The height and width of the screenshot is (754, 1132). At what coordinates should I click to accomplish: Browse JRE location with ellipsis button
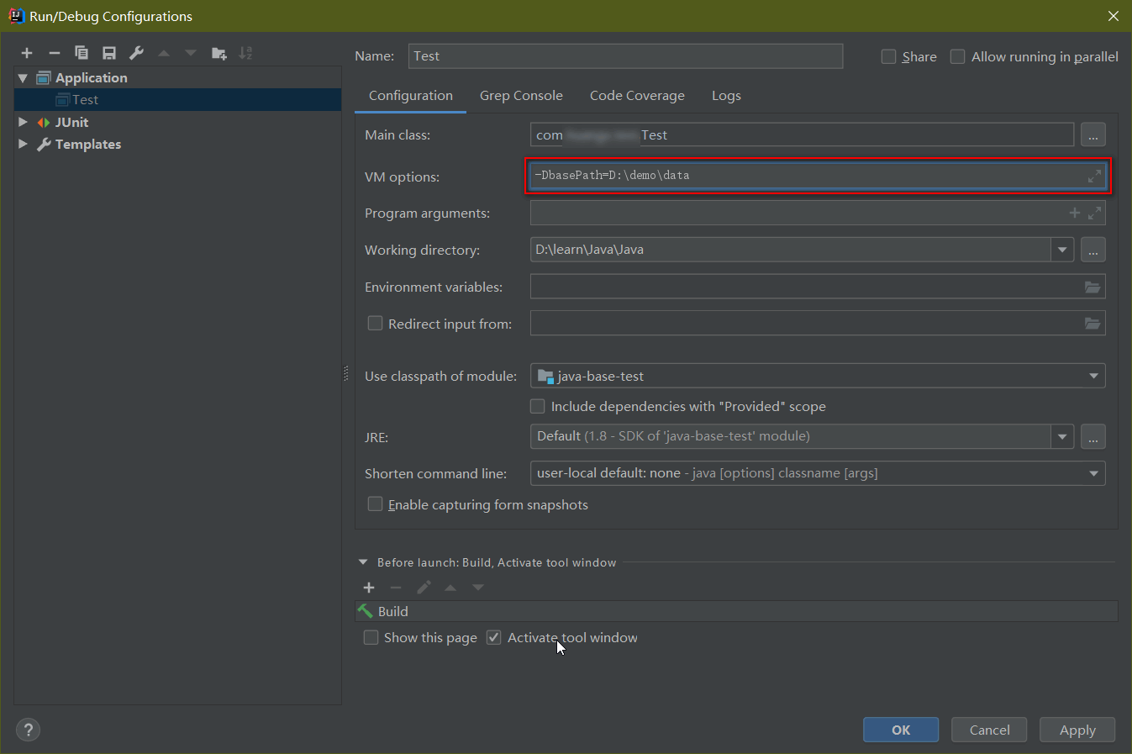click(x=1093, y=436)
